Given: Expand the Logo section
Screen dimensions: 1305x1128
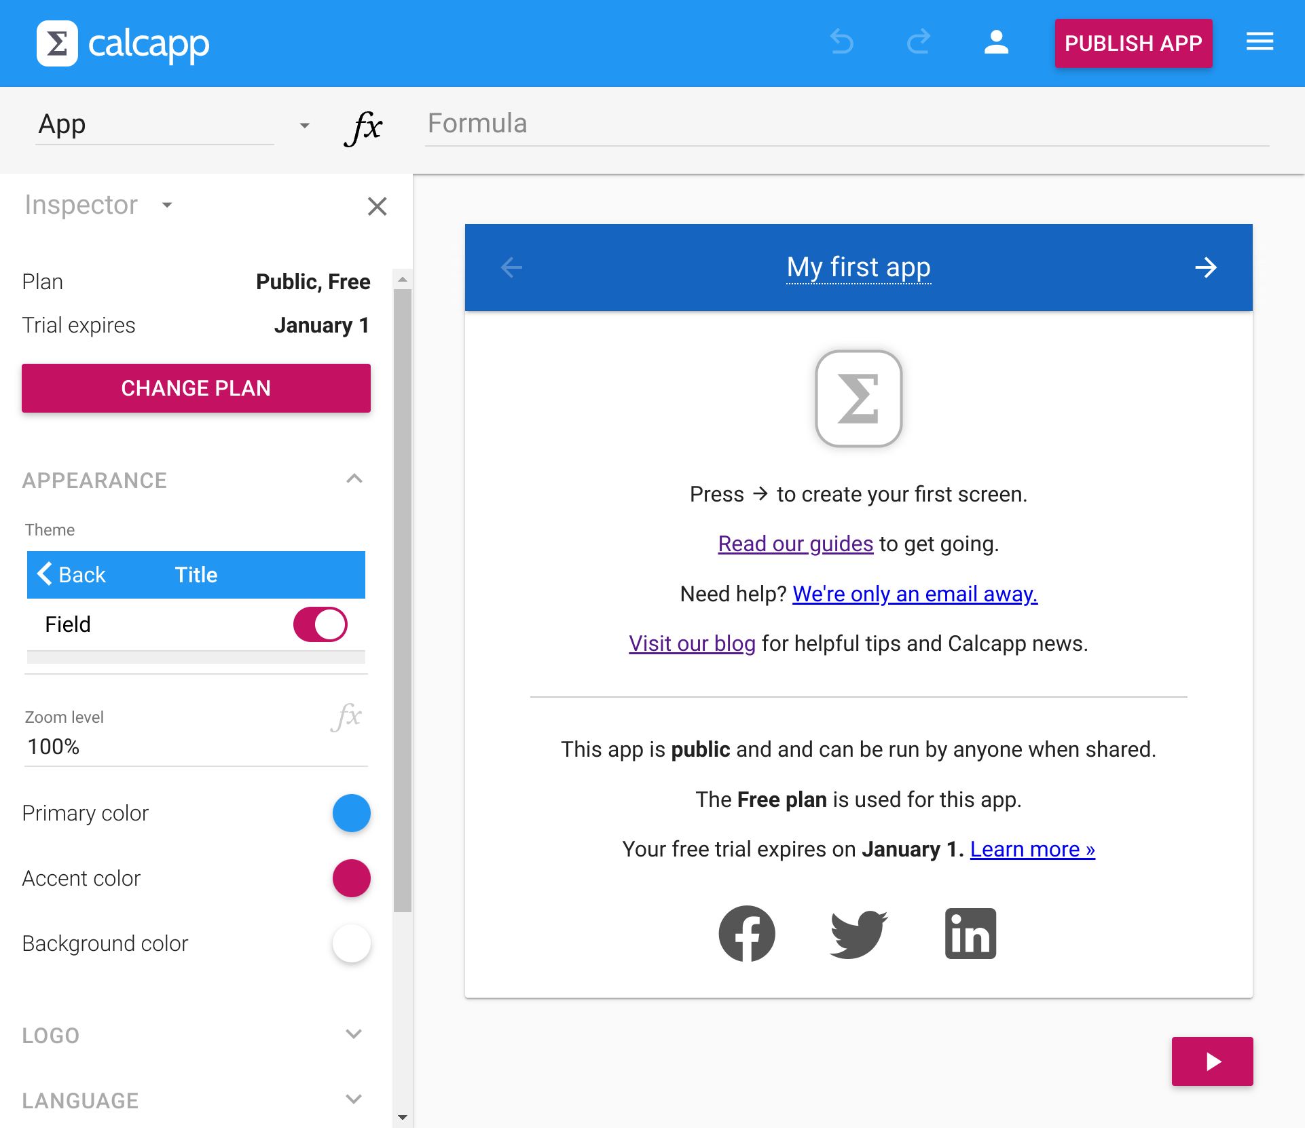Looking at the screenshot, I should click(353, 1034).
